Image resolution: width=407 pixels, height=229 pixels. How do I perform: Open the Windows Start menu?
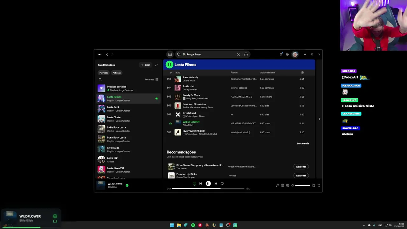pos(172,225)
